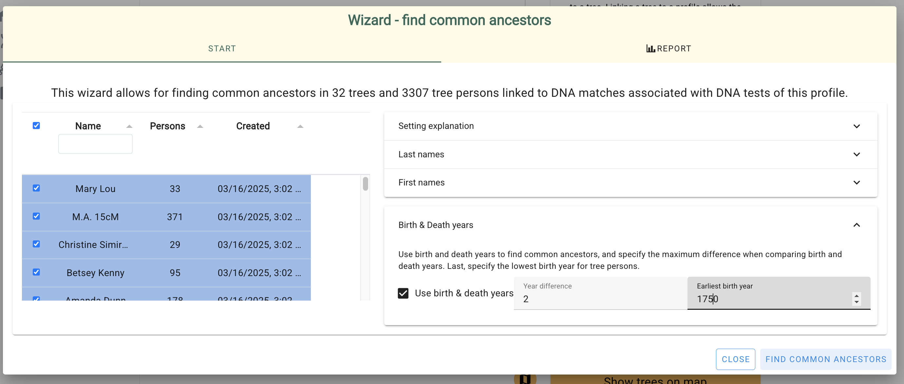Click the FIND COMMON ANCESTORS button
Screen dimensions: 904x384
(x=825, y=359)
